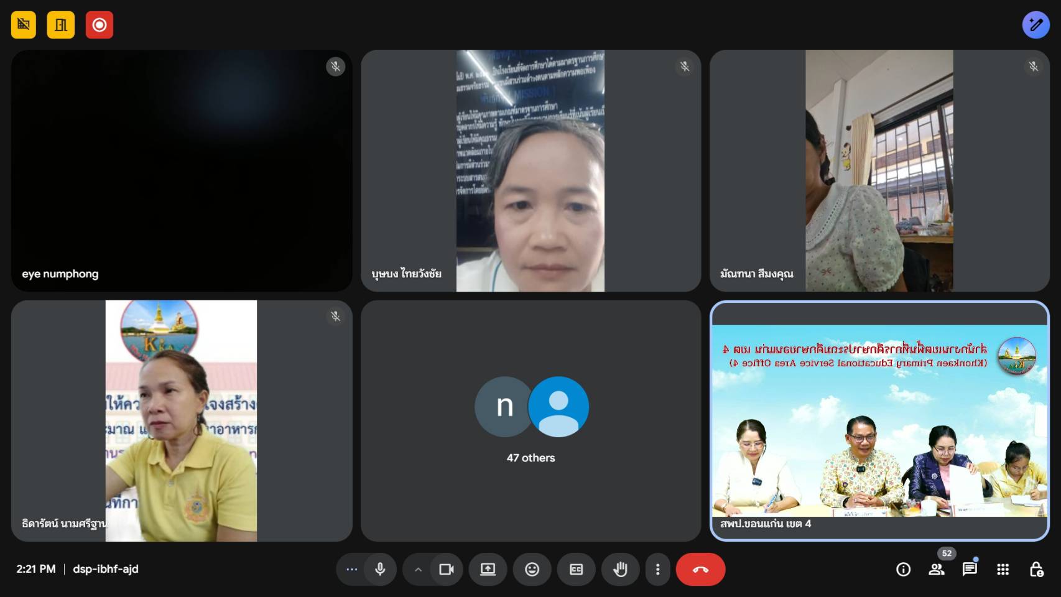Raise your hand in the meeting

click(x=620, y=570)
